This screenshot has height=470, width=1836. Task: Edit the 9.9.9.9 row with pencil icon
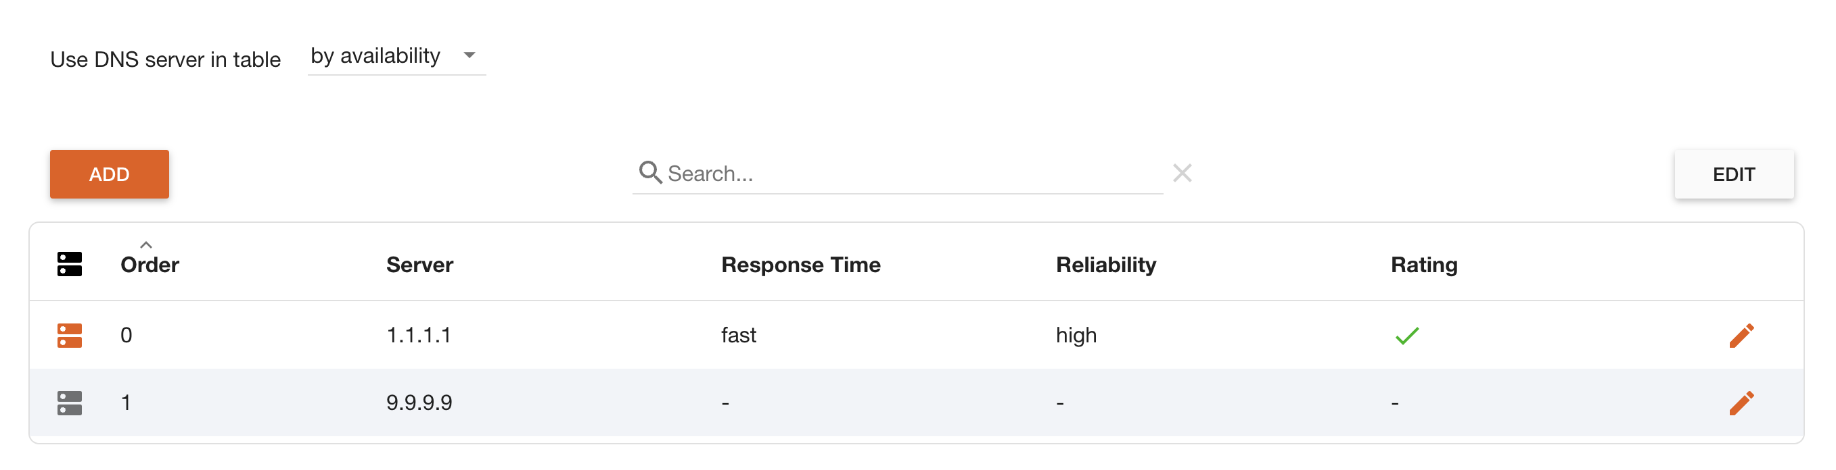click(x=1741, y=403)
